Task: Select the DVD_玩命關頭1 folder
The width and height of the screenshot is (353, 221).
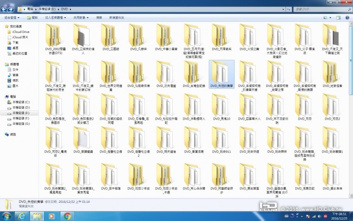Action: coord(332,140)
